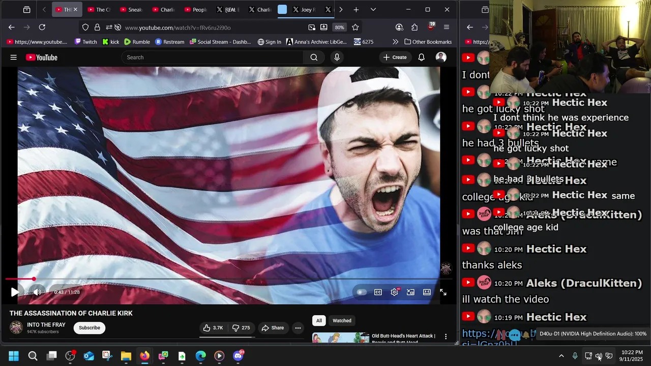Open Windows Start menu

[14, 356]
